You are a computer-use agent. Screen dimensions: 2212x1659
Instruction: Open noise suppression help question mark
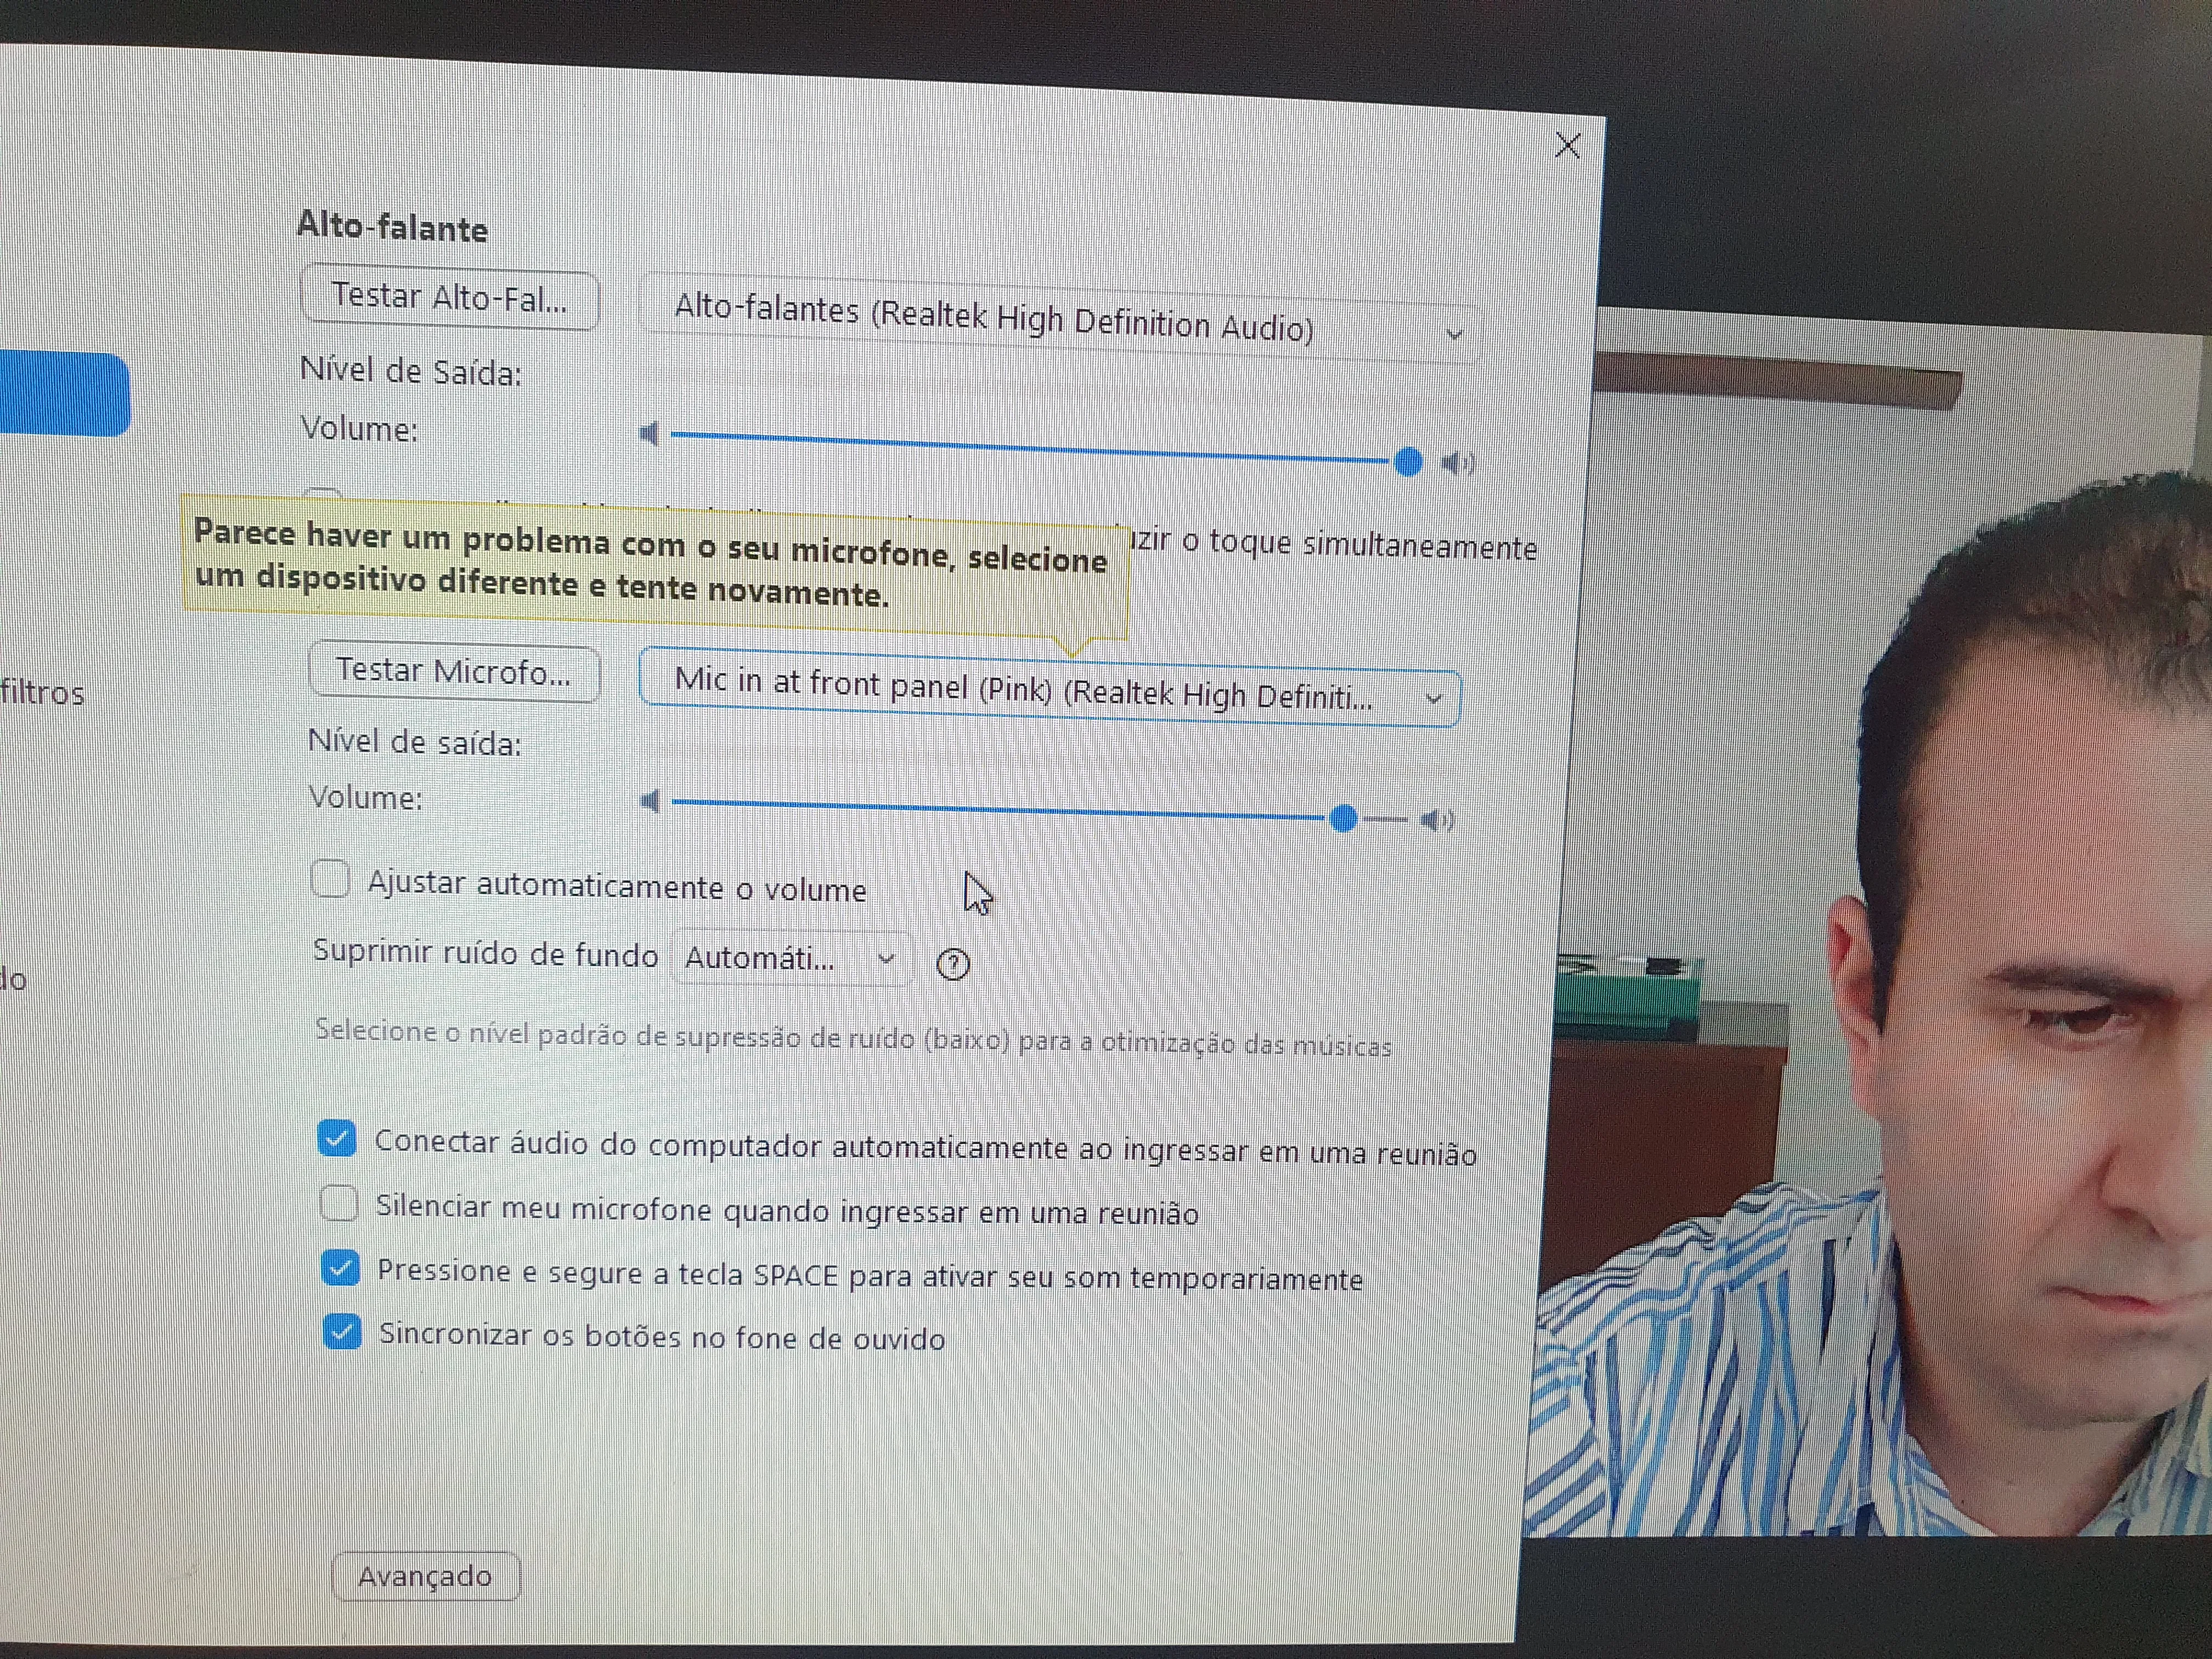pyautogui.click(x=953, y=964)
